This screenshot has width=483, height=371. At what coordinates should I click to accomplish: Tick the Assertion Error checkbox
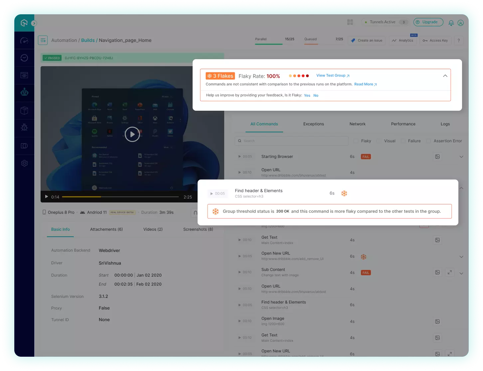pos(428,141)
